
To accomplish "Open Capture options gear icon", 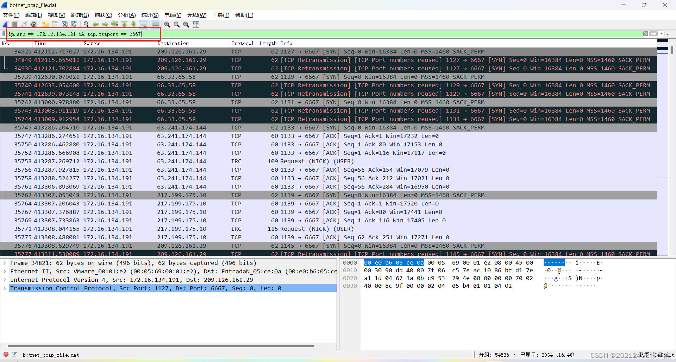I will click(x=34, y=24).
